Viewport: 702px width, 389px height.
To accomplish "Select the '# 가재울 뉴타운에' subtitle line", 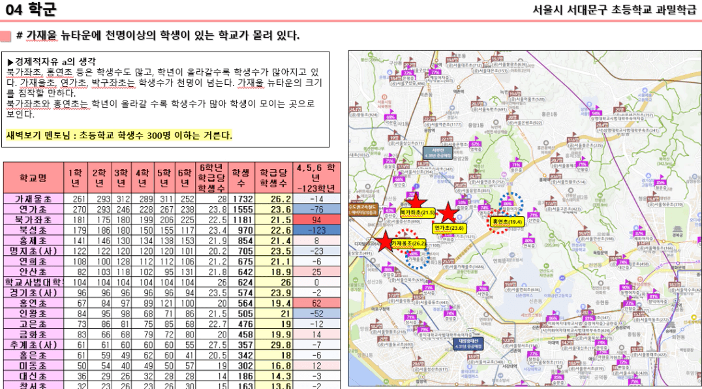I will coord(158,35).
